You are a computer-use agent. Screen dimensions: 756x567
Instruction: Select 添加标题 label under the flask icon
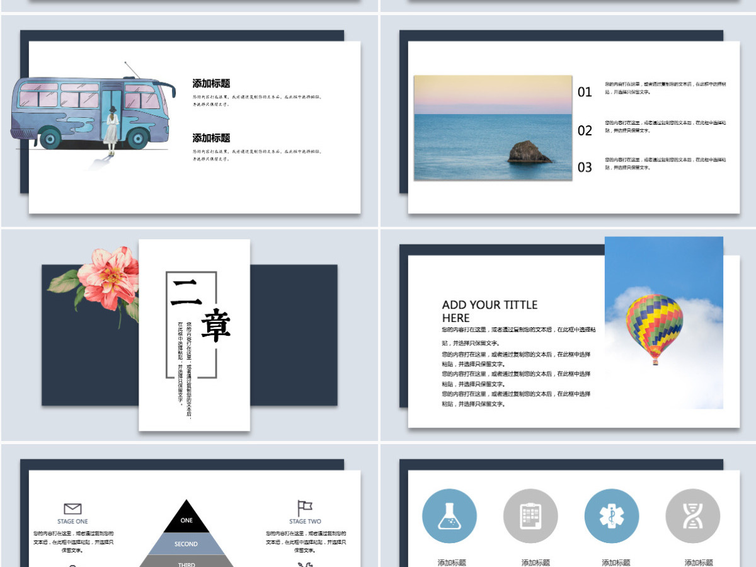point(452,563)
